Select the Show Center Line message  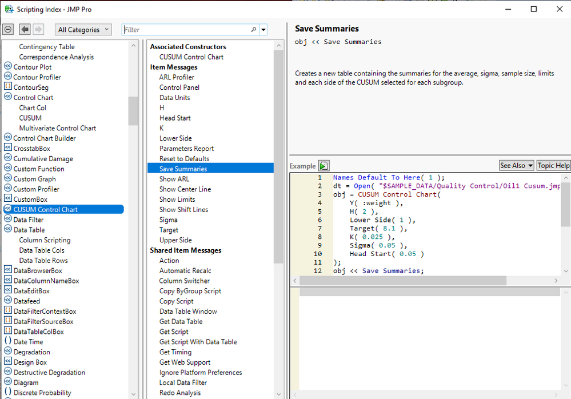pyautogui.click(x=185, y=189)
